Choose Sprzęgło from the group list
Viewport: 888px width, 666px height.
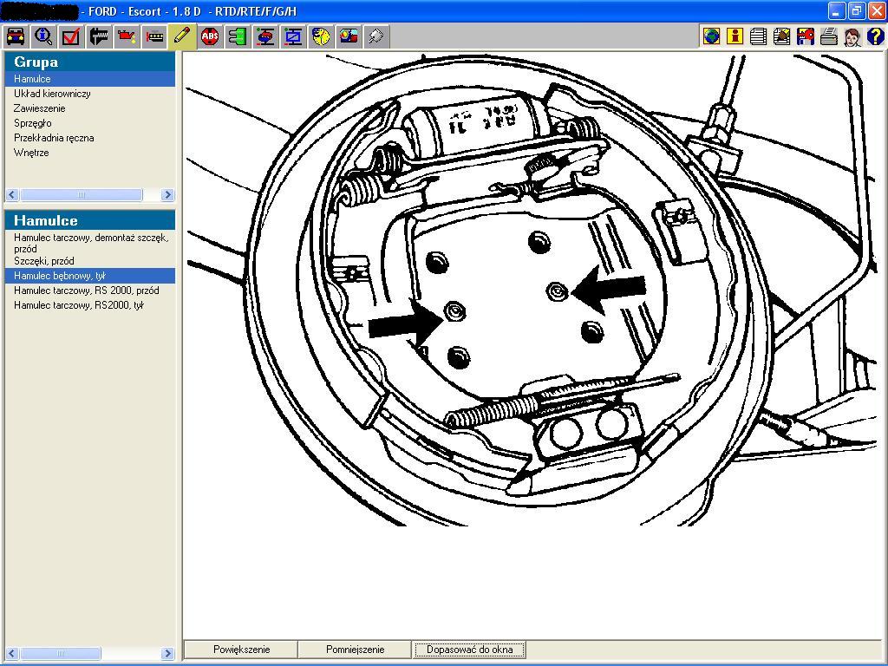coord(32,123)
